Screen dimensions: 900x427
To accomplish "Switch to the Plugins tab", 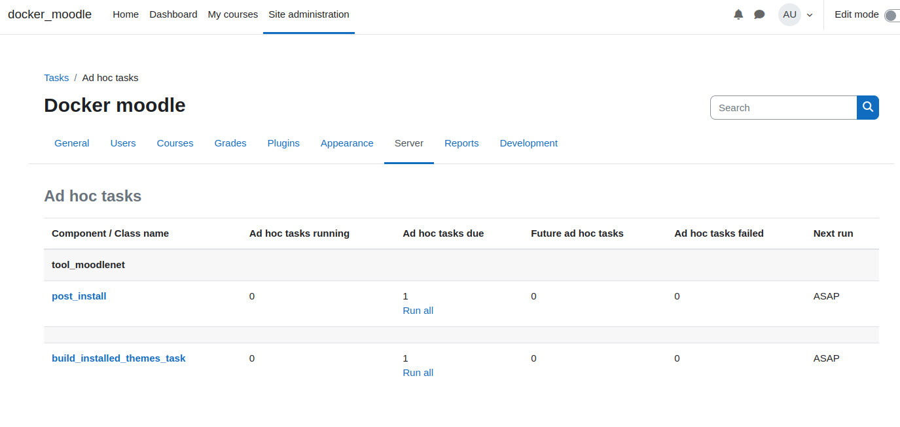I will coord(283,143).
